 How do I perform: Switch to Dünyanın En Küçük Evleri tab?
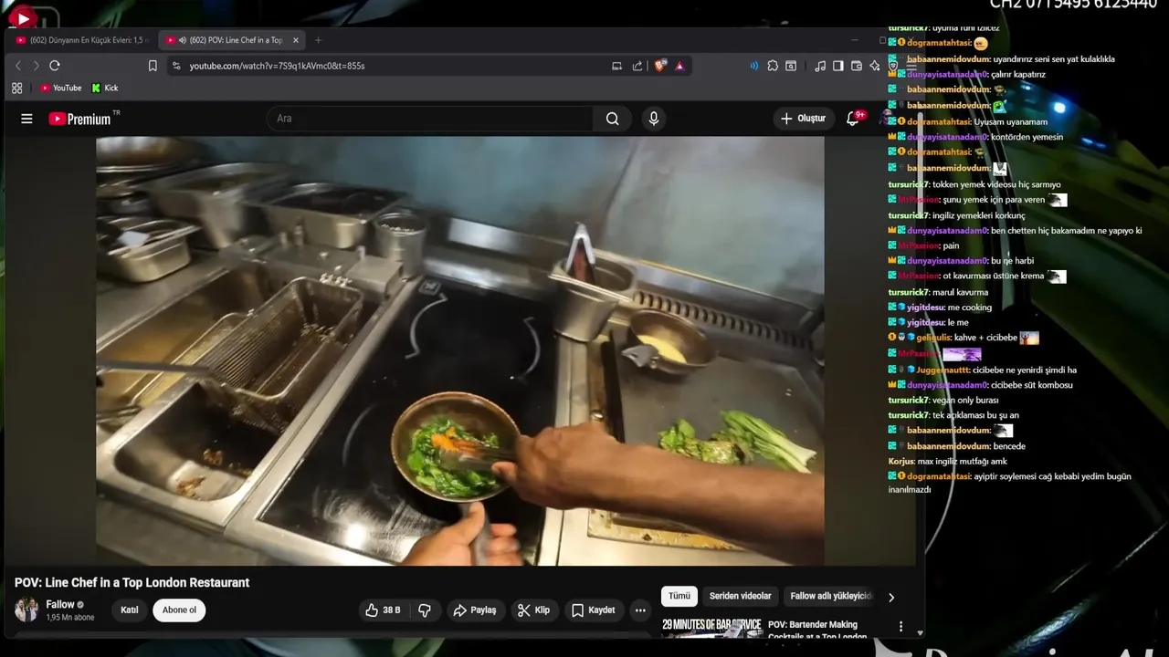tap(80, 40)
